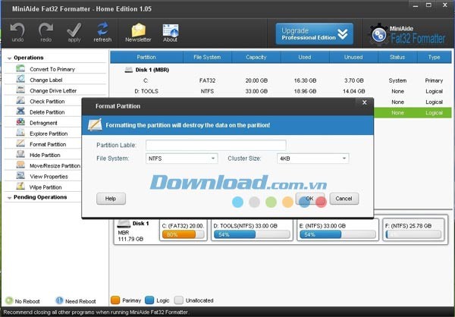Click the D: TOOLS partition usage bar
The width and height of the screenshot is (455, 317).
253,235
